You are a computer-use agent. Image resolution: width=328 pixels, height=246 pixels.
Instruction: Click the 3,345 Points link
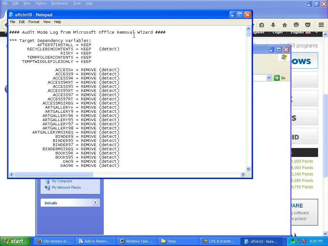302,174
